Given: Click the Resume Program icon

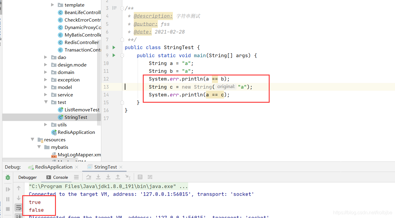Looking at the screenshot, I should coord(8,189).
